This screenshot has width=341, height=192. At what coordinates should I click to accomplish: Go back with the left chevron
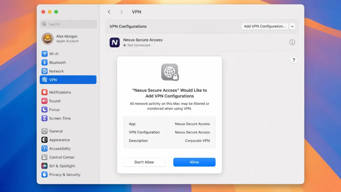109,12
